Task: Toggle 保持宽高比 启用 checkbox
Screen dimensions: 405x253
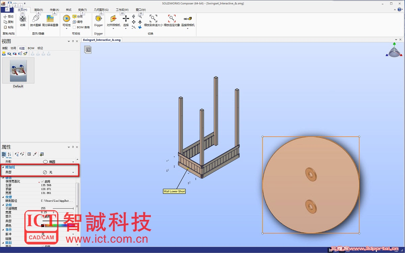Action: 43,181
